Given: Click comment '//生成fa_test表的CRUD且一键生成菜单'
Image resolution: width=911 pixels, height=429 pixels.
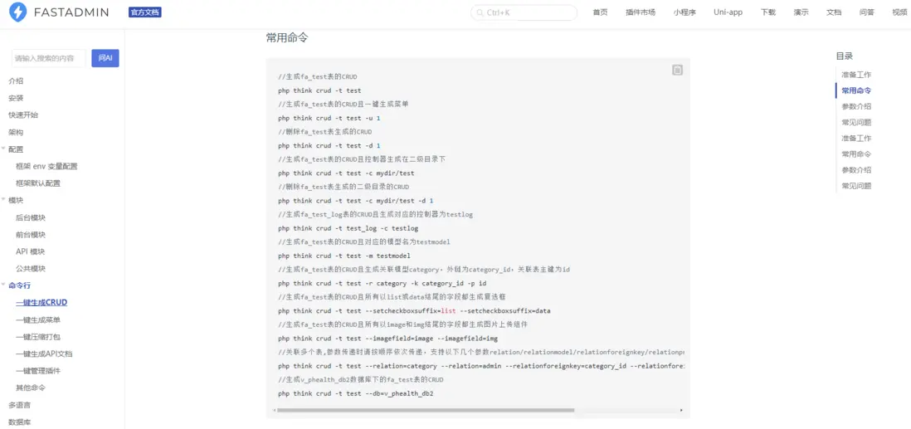Looking at the screenshot, I should pos(343,104).
